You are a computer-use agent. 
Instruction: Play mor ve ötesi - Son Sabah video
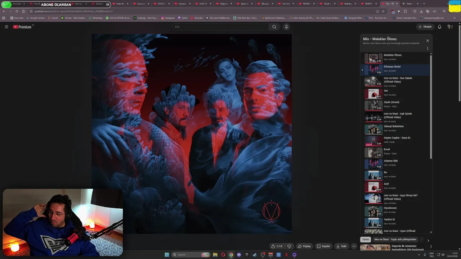[x=395, y=82]
